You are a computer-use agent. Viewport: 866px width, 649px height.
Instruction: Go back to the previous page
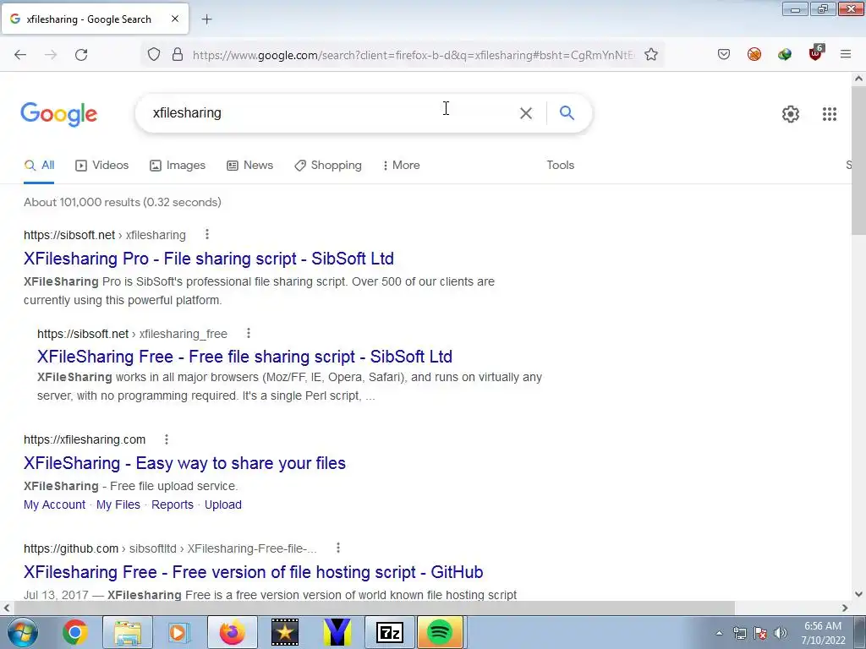tap(20, 55)
